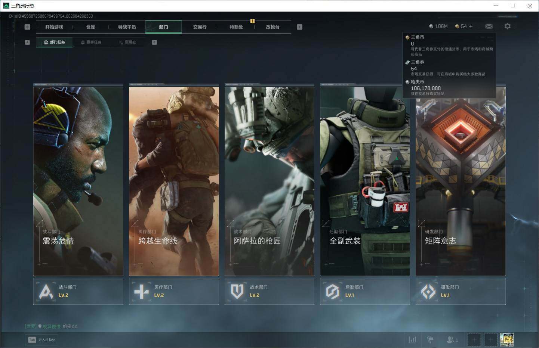This screenshot has width=539, height=348.
Task: Open the settings gear icon
Action: click(507, 27)
